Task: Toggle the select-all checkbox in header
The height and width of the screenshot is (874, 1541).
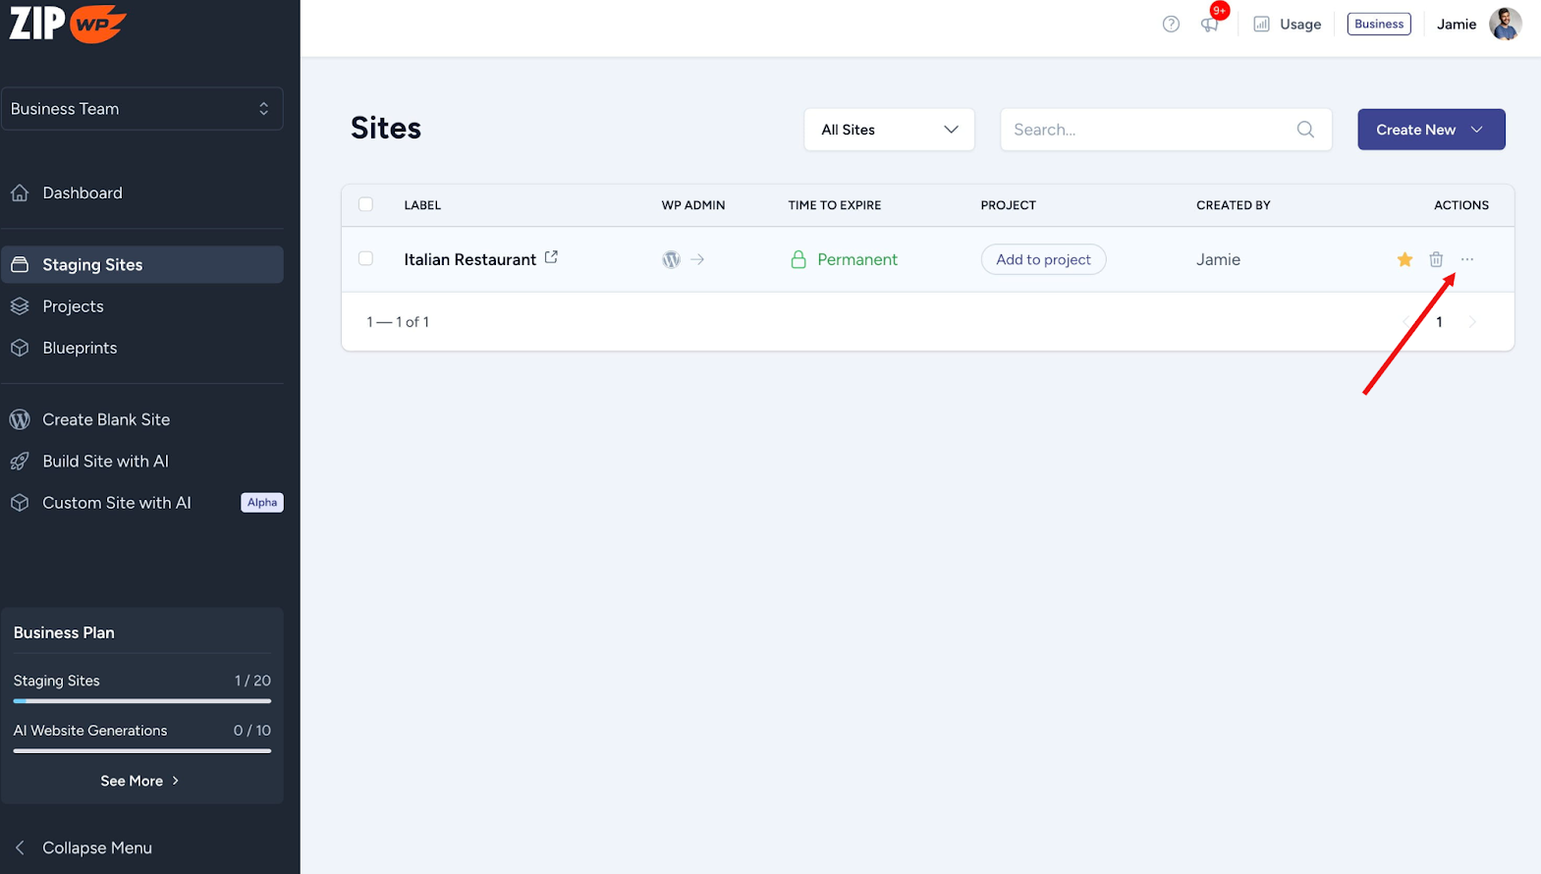Action: pyautogui.click(x=366, y=204)
